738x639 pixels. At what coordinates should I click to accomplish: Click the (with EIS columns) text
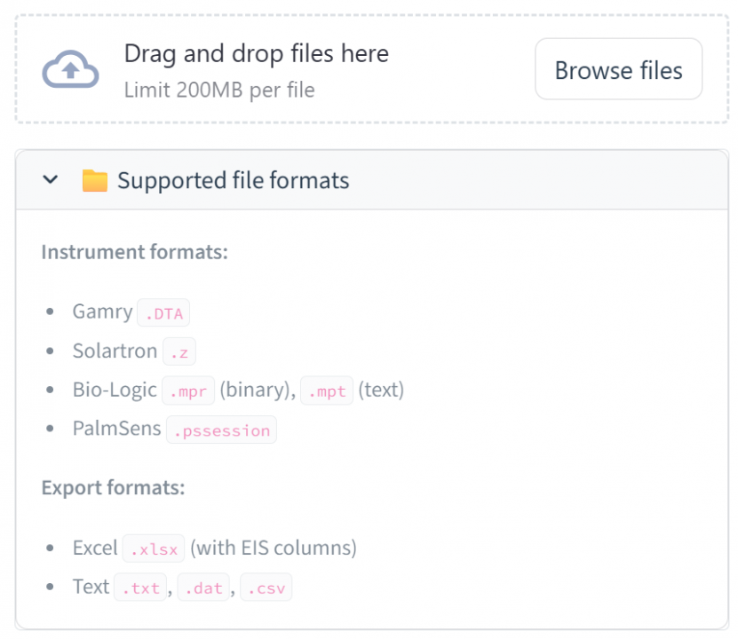(274, 548)
